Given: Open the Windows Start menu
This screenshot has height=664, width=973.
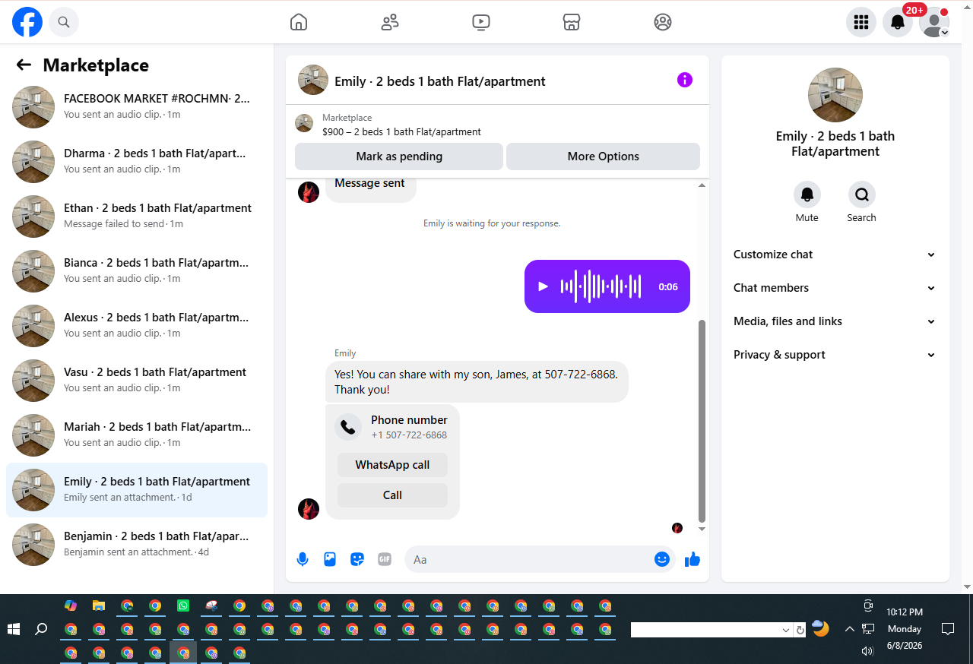Looking at the screenshot, I should click(14, 629).
